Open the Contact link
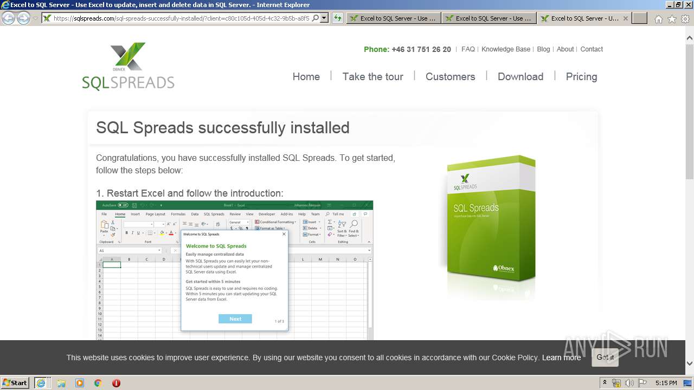 (592, 49)
